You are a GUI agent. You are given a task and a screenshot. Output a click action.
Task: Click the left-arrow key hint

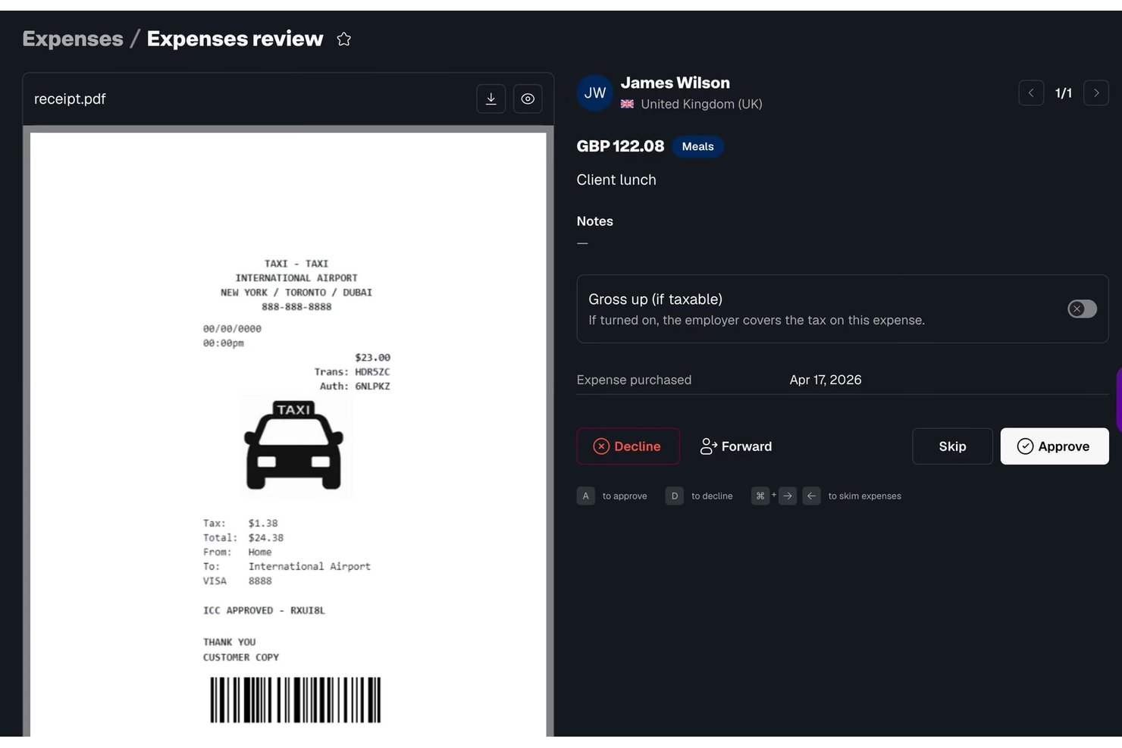(811, 496)
